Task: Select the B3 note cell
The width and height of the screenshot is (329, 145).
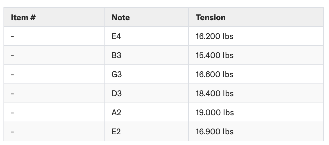Action: coord(116,55)
